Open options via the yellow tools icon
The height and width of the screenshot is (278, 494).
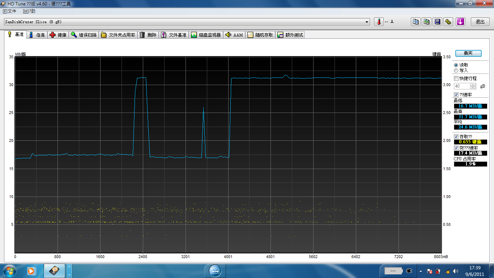tap(448, 22)
